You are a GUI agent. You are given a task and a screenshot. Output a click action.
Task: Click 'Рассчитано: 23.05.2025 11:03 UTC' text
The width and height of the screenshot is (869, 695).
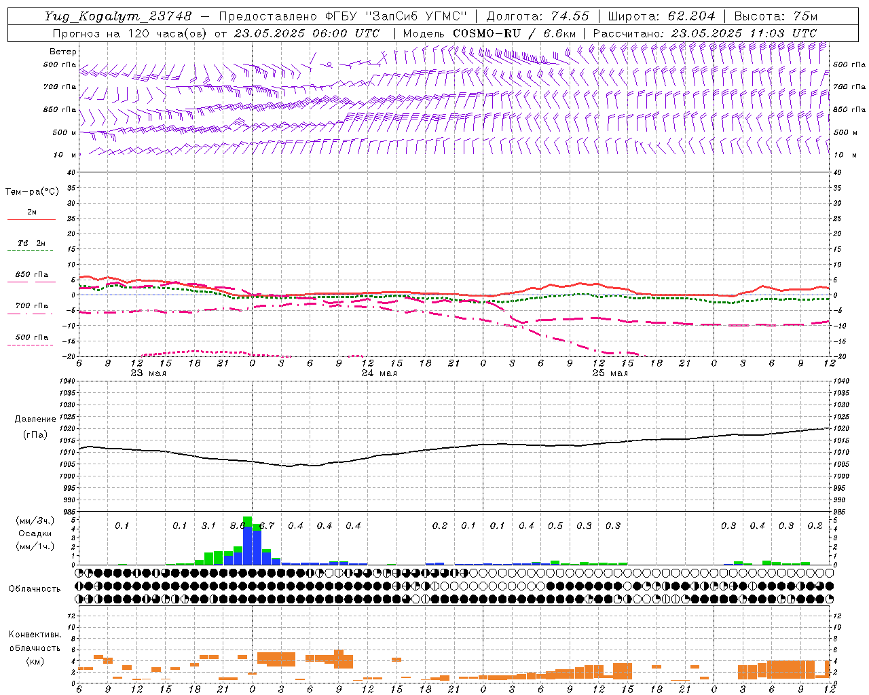point(705,33)
